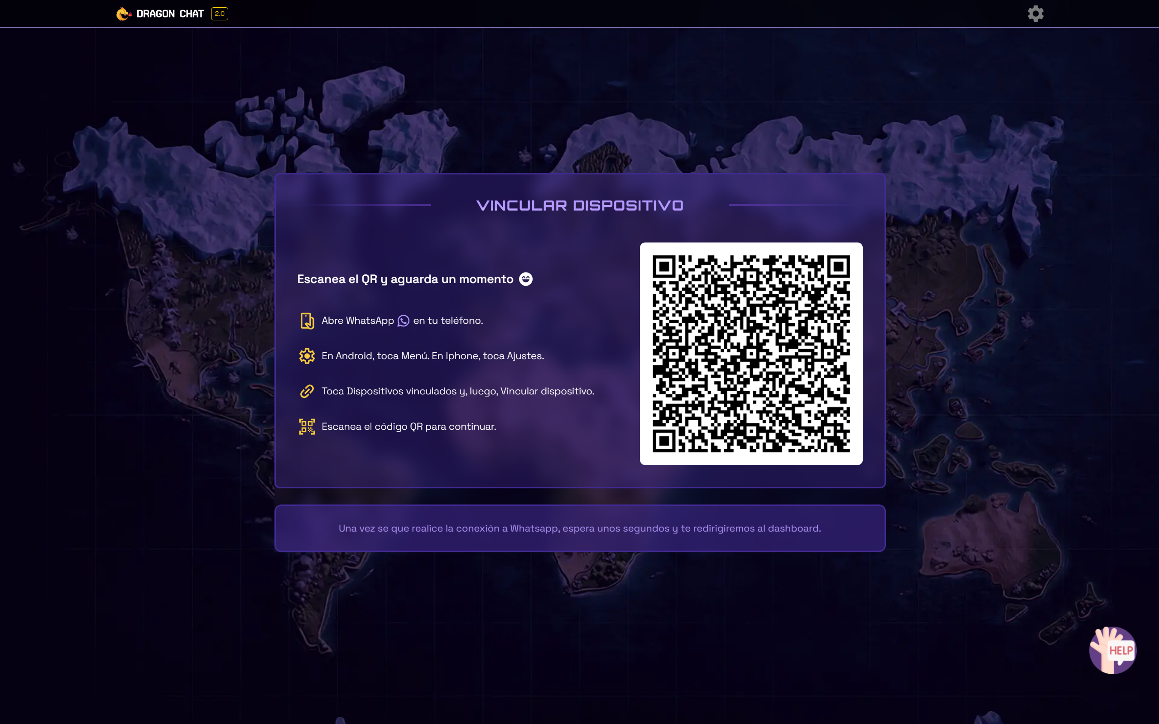Open the HELP chat widget

click(x=1112, y=650)
